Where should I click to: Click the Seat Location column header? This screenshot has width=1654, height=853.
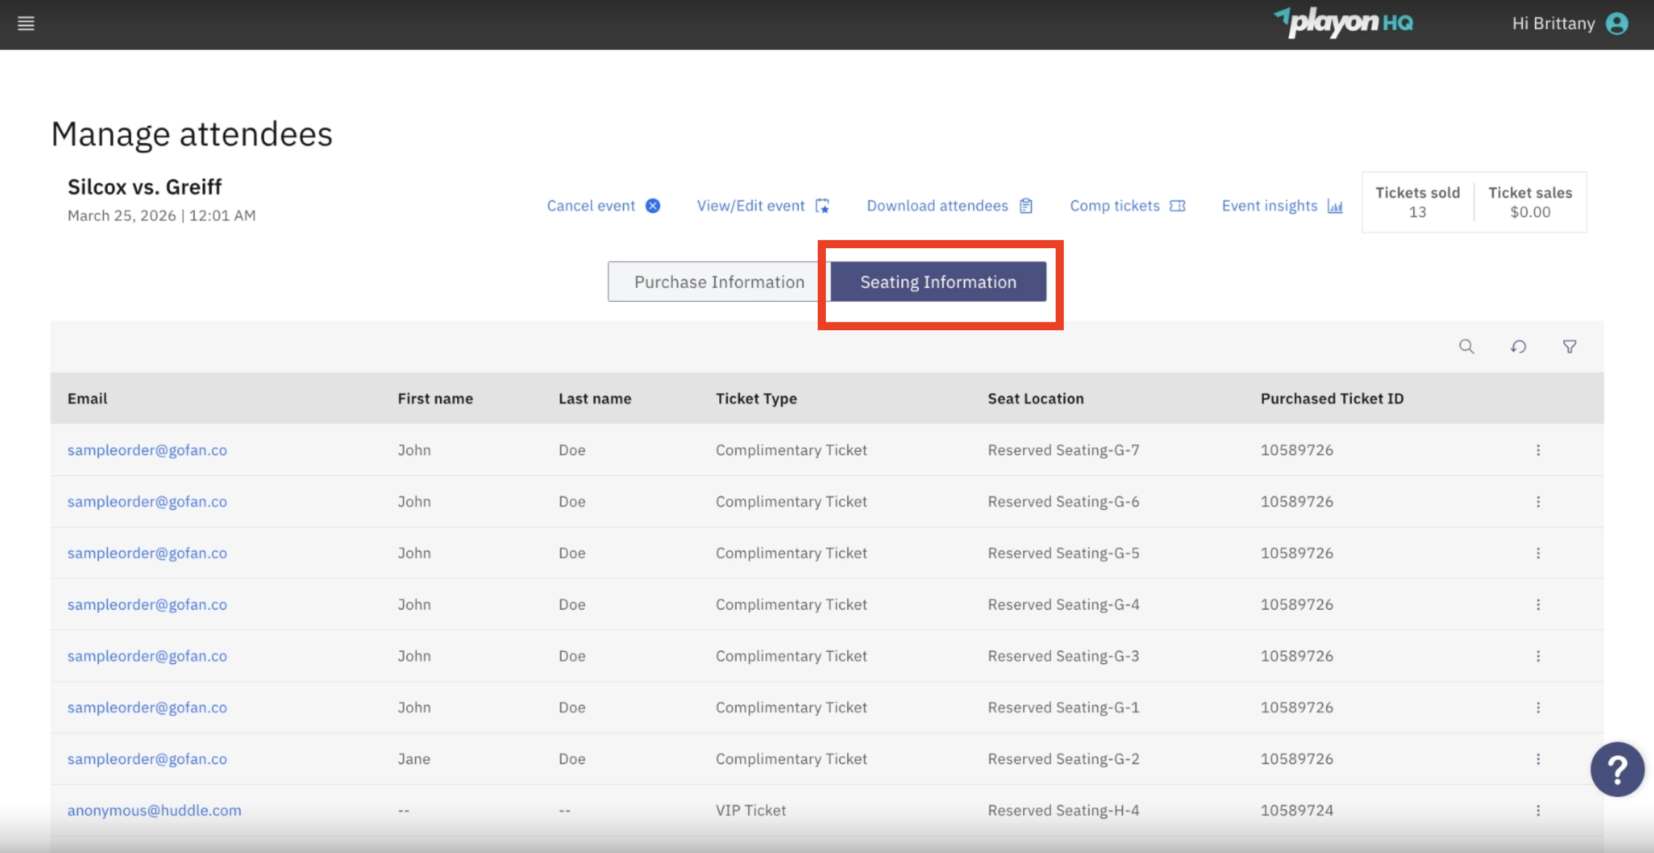[x=1036, y=398]
